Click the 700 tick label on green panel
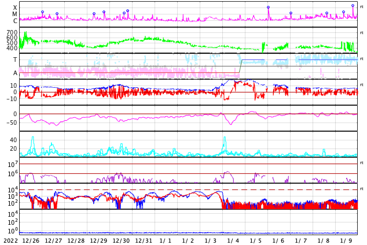367x245 pixels. pos(12,32)
